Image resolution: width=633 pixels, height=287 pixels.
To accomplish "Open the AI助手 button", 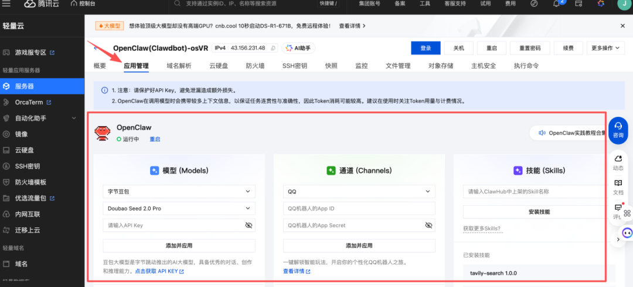I will [298, 48].
